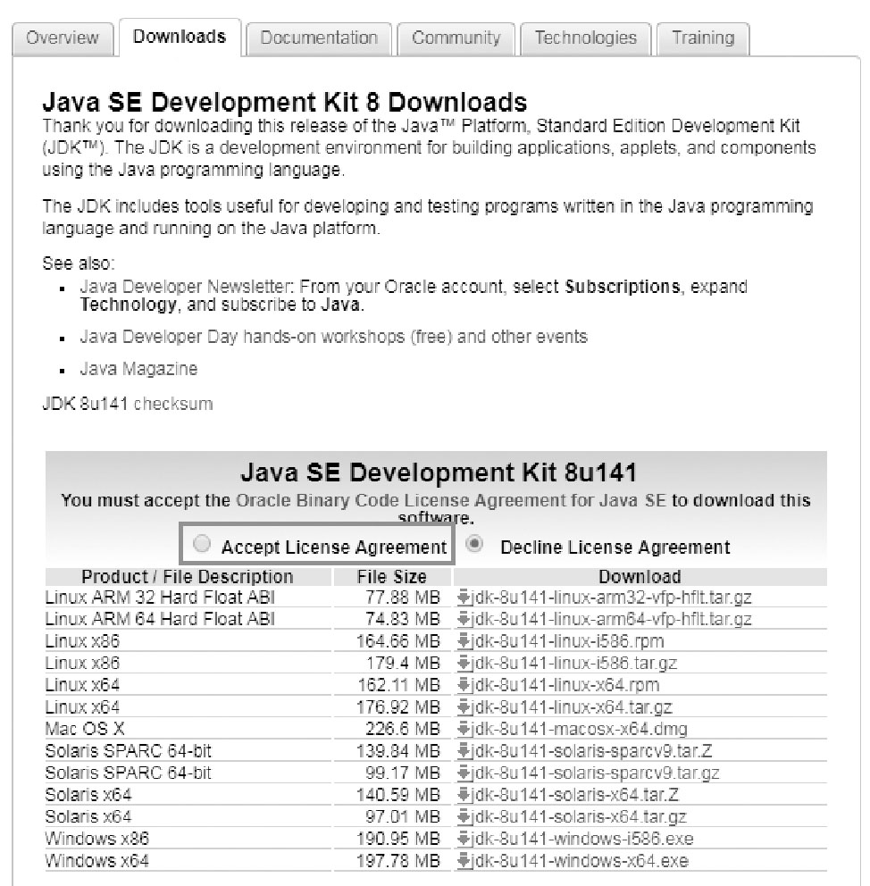
Task: Click download arrow icon for jdk-8u141-solaris-x64.tar.Z
Action: [x=464, y=795]
